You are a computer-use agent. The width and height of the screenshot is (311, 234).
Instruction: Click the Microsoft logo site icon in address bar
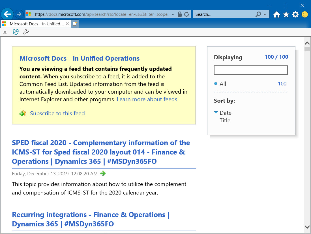pos(29,14)
